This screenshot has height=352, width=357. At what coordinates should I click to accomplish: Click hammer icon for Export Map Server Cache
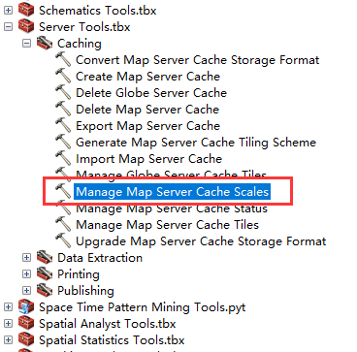pos(63,126)
